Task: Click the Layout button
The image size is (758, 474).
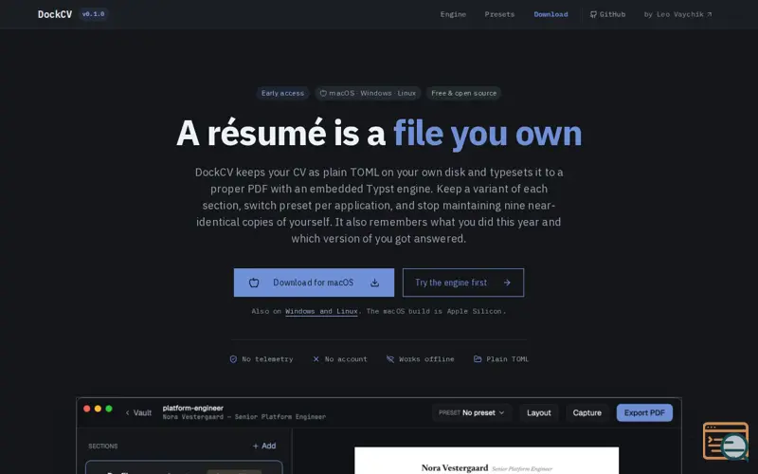Action: [x=538, y=412]
